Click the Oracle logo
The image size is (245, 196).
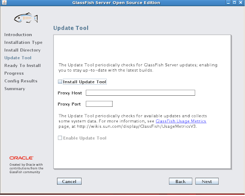[21, 158]
